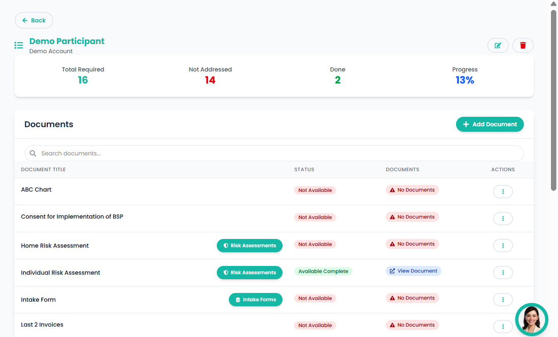Click the 13% Progress indicator
The image size is (558, 337).
tap(465, 80)
